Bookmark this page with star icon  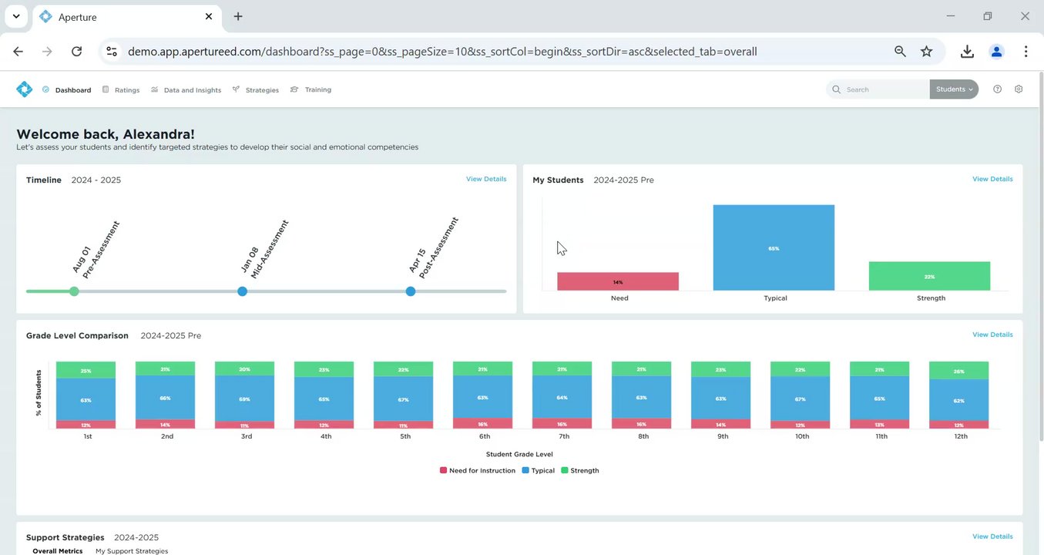point(926,52)
